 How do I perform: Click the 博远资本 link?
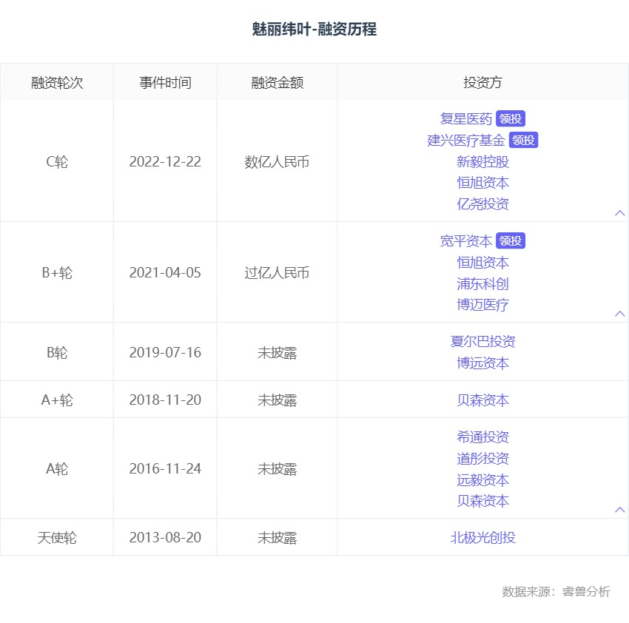tap(482, 363)
